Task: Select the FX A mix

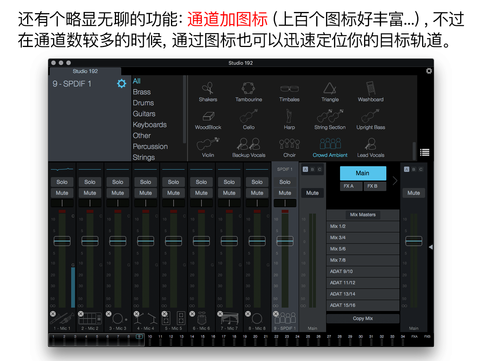Action: pyautogui.click(x=351, y=186)
